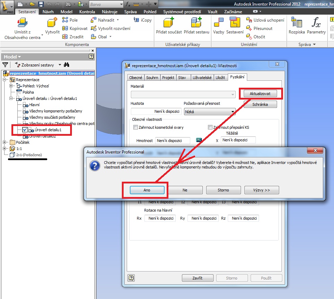The image size is (334, 299).
Task: Toggle the Úroveň detailu1 checkmark
Action: coord(25,130)
